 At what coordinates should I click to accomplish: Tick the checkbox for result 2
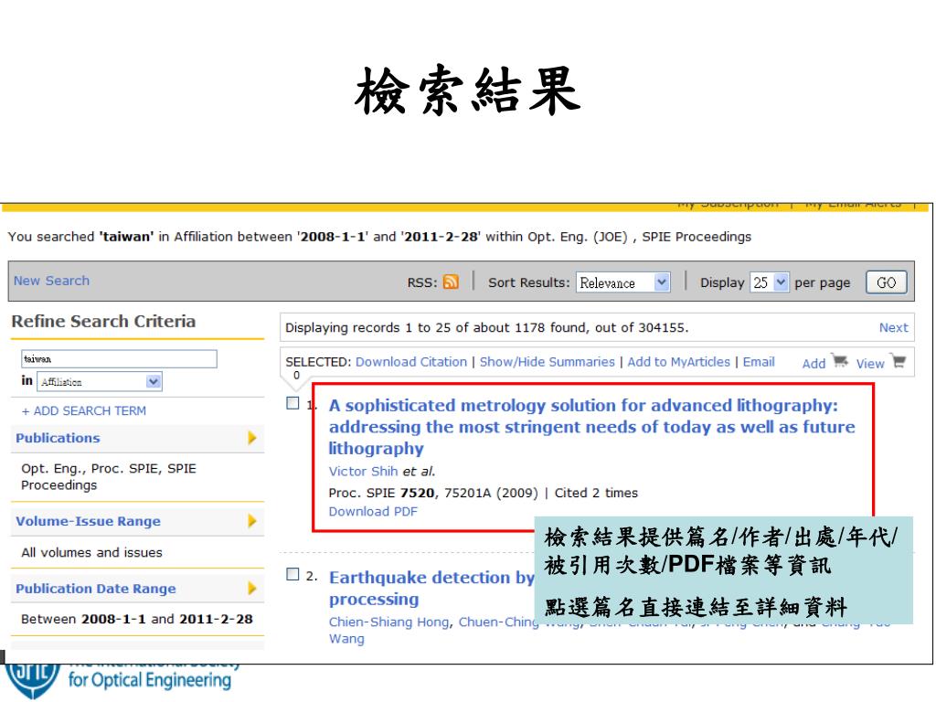(x=292, y=574)
